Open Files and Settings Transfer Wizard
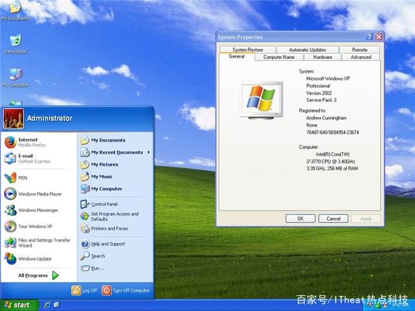 click(38, 242)
